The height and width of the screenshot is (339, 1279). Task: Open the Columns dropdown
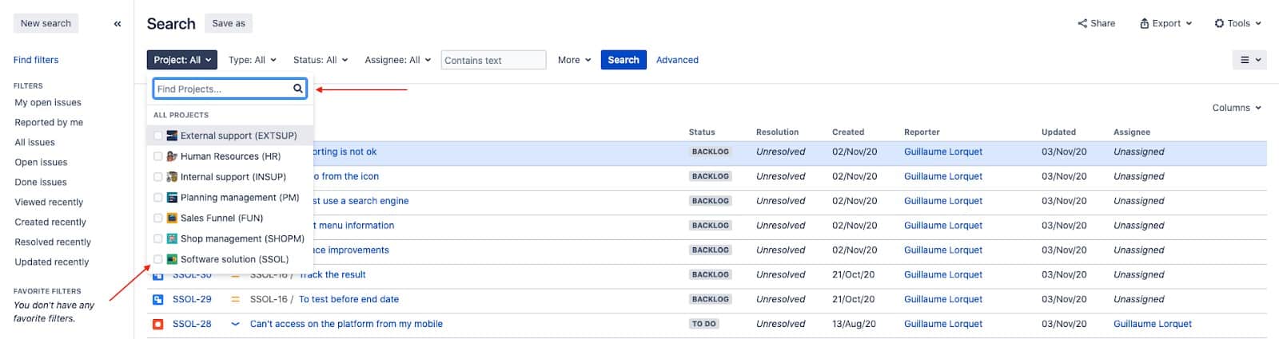pyautogui.click(x=1237, y=108)
